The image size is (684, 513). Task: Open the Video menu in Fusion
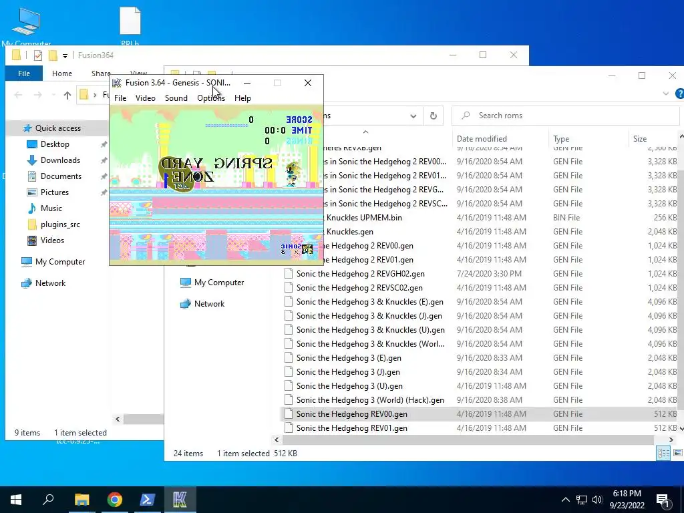145,98
